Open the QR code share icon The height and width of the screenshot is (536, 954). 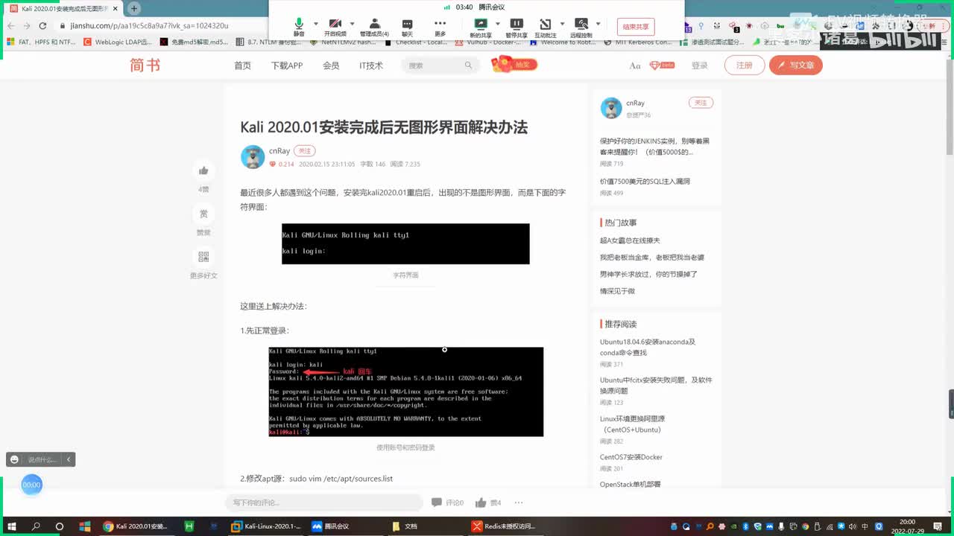(x=203, y=257)
